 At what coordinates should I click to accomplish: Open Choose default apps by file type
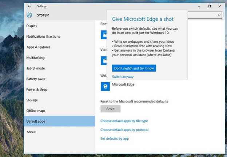click(x=124, y=121)
